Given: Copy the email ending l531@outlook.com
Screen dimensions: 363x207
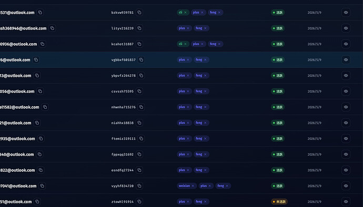Looking at the screenshot, I should (x=40, y=13).
